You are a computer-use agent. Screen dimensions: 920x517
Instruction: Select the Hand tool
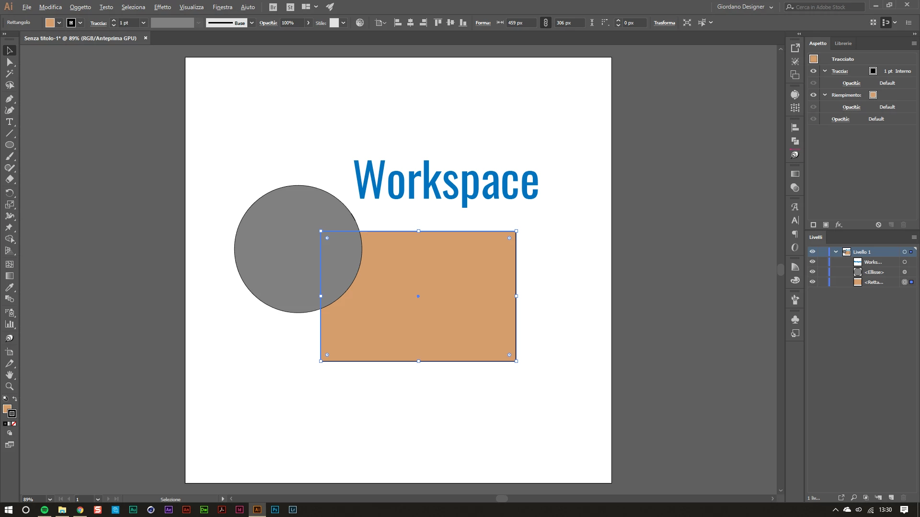(x=9, y=375)
